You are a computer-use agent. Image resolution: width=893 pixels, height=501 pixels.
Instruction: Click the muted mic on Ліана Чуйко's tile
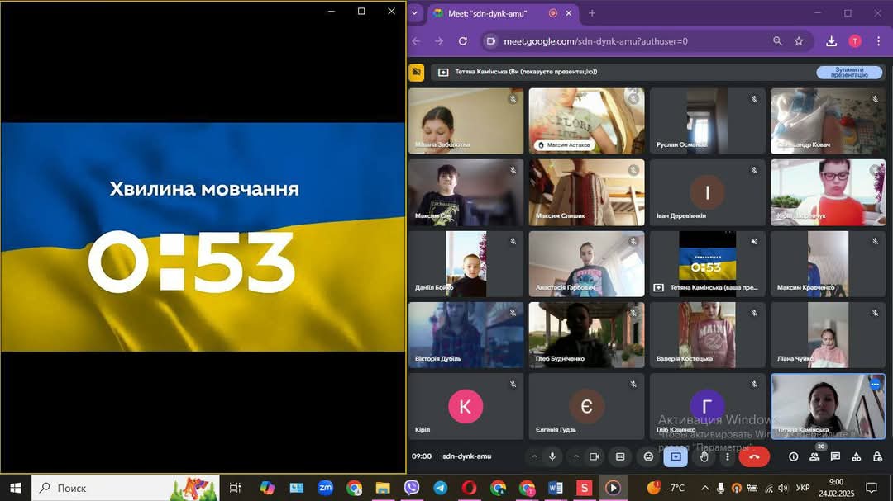(875, 313)
